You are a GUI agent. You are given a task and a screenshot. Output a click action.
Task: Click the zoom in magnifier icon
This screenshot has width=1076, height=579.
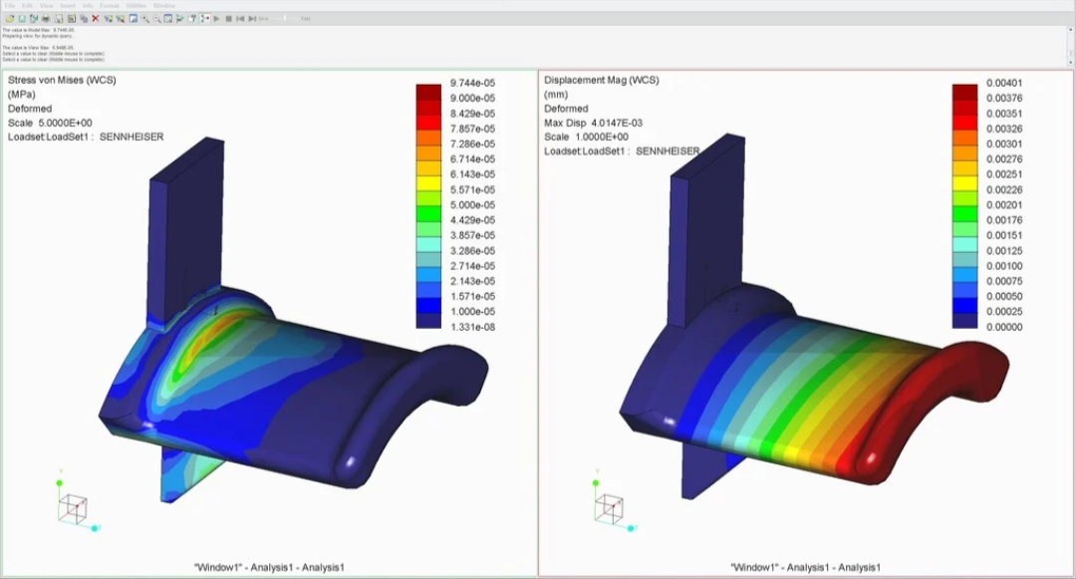pos(144,19)
